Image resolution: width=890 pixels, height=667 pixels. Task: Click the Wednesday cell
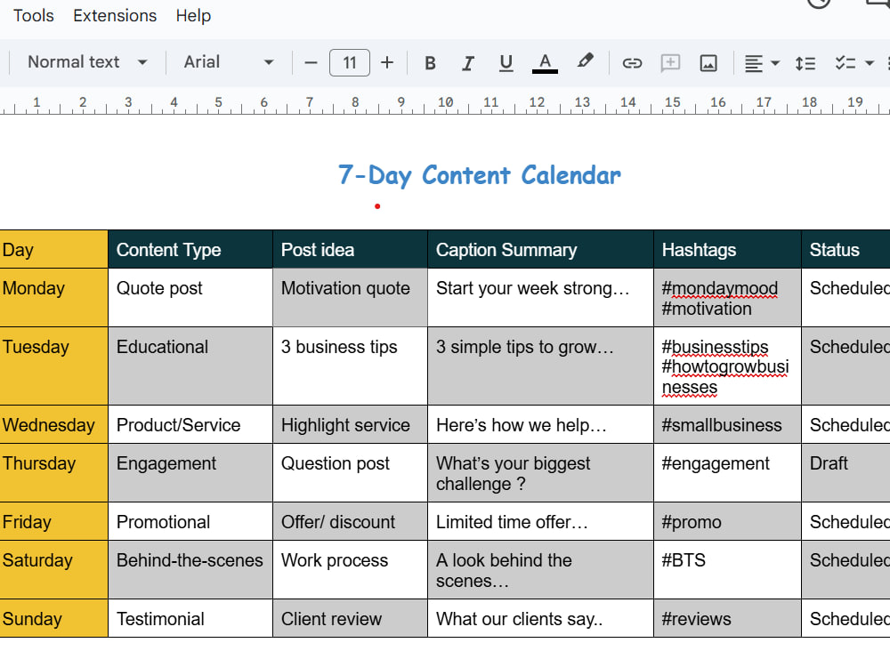54,425
